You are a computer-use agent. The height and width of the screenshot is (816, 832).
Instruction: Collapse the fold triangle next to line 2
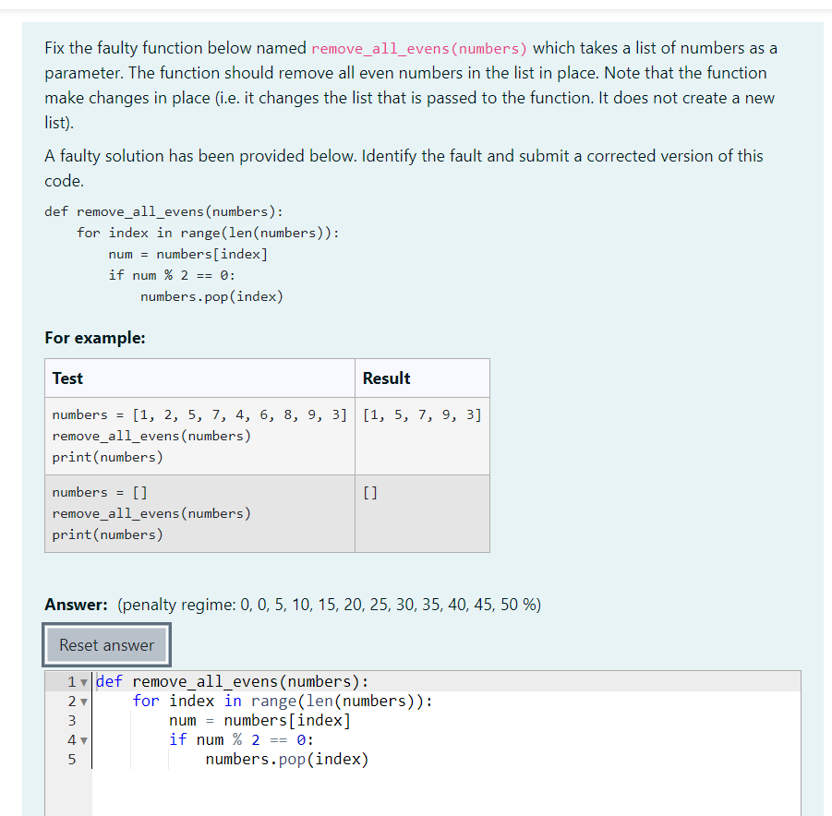[x=84, y=701]
